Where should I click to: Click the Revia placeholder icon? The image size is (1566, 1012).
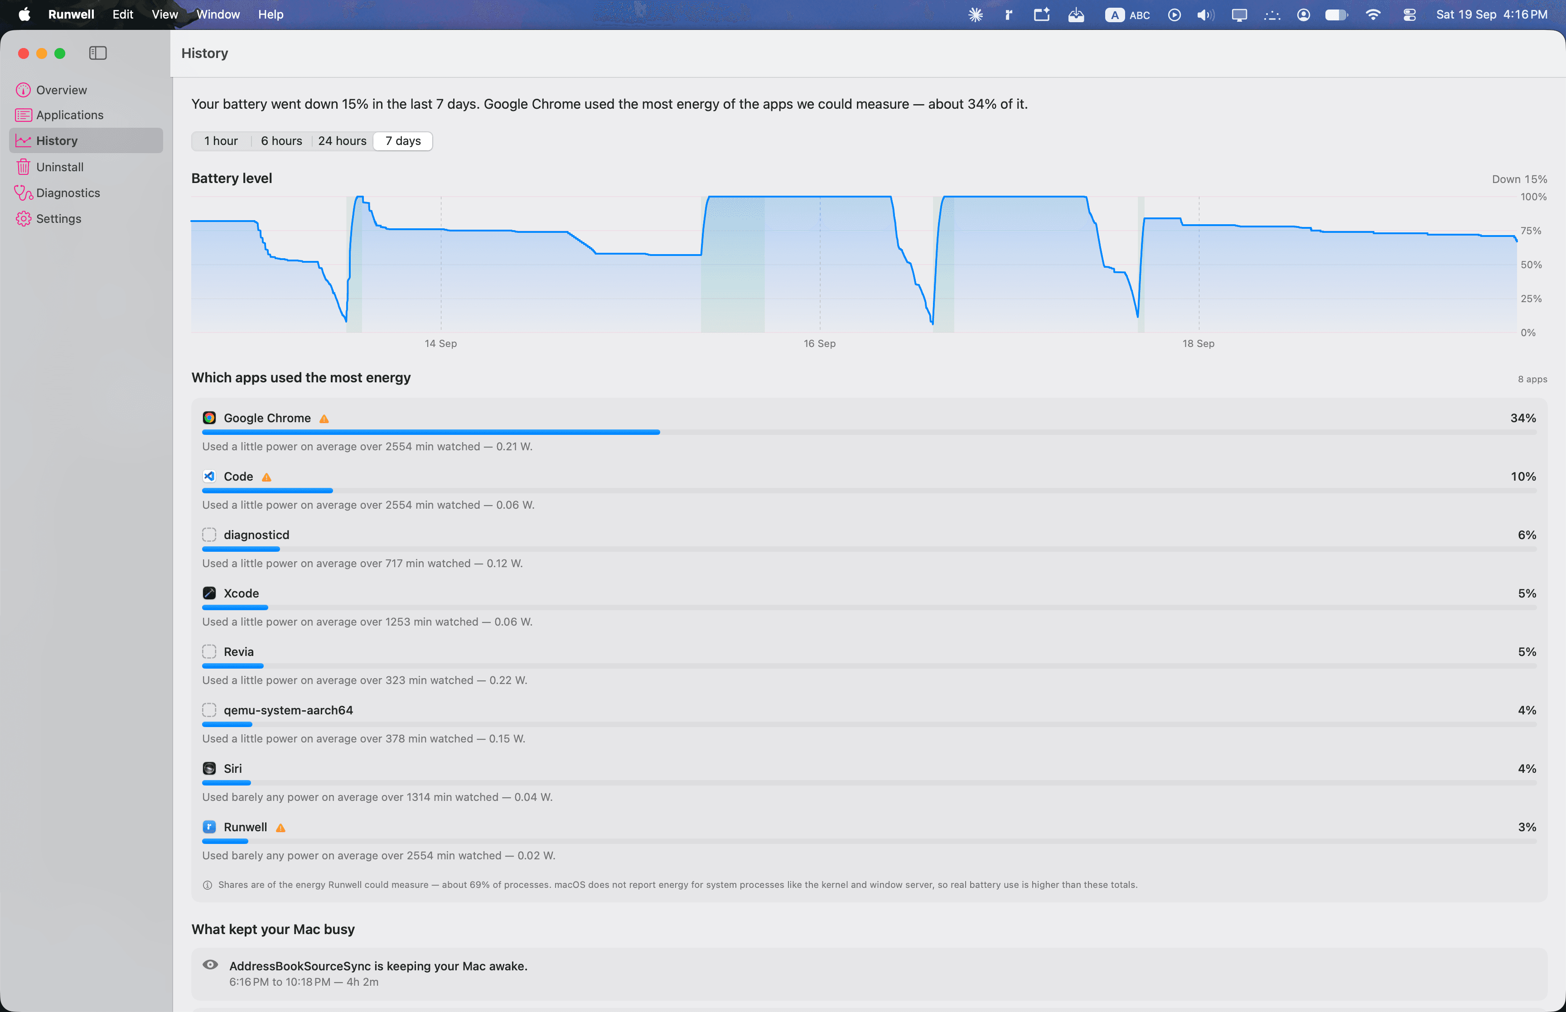(x=209, y=652)
